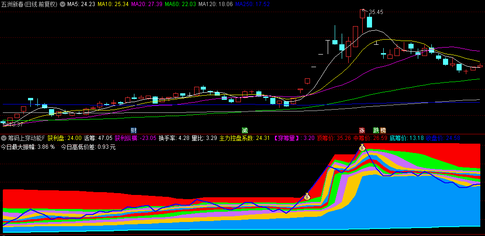This screenshot has height=236, width=485.
Task: Select the blue MA250: 17.52 label
Action: pyautogui.click(x=253, y=4)
